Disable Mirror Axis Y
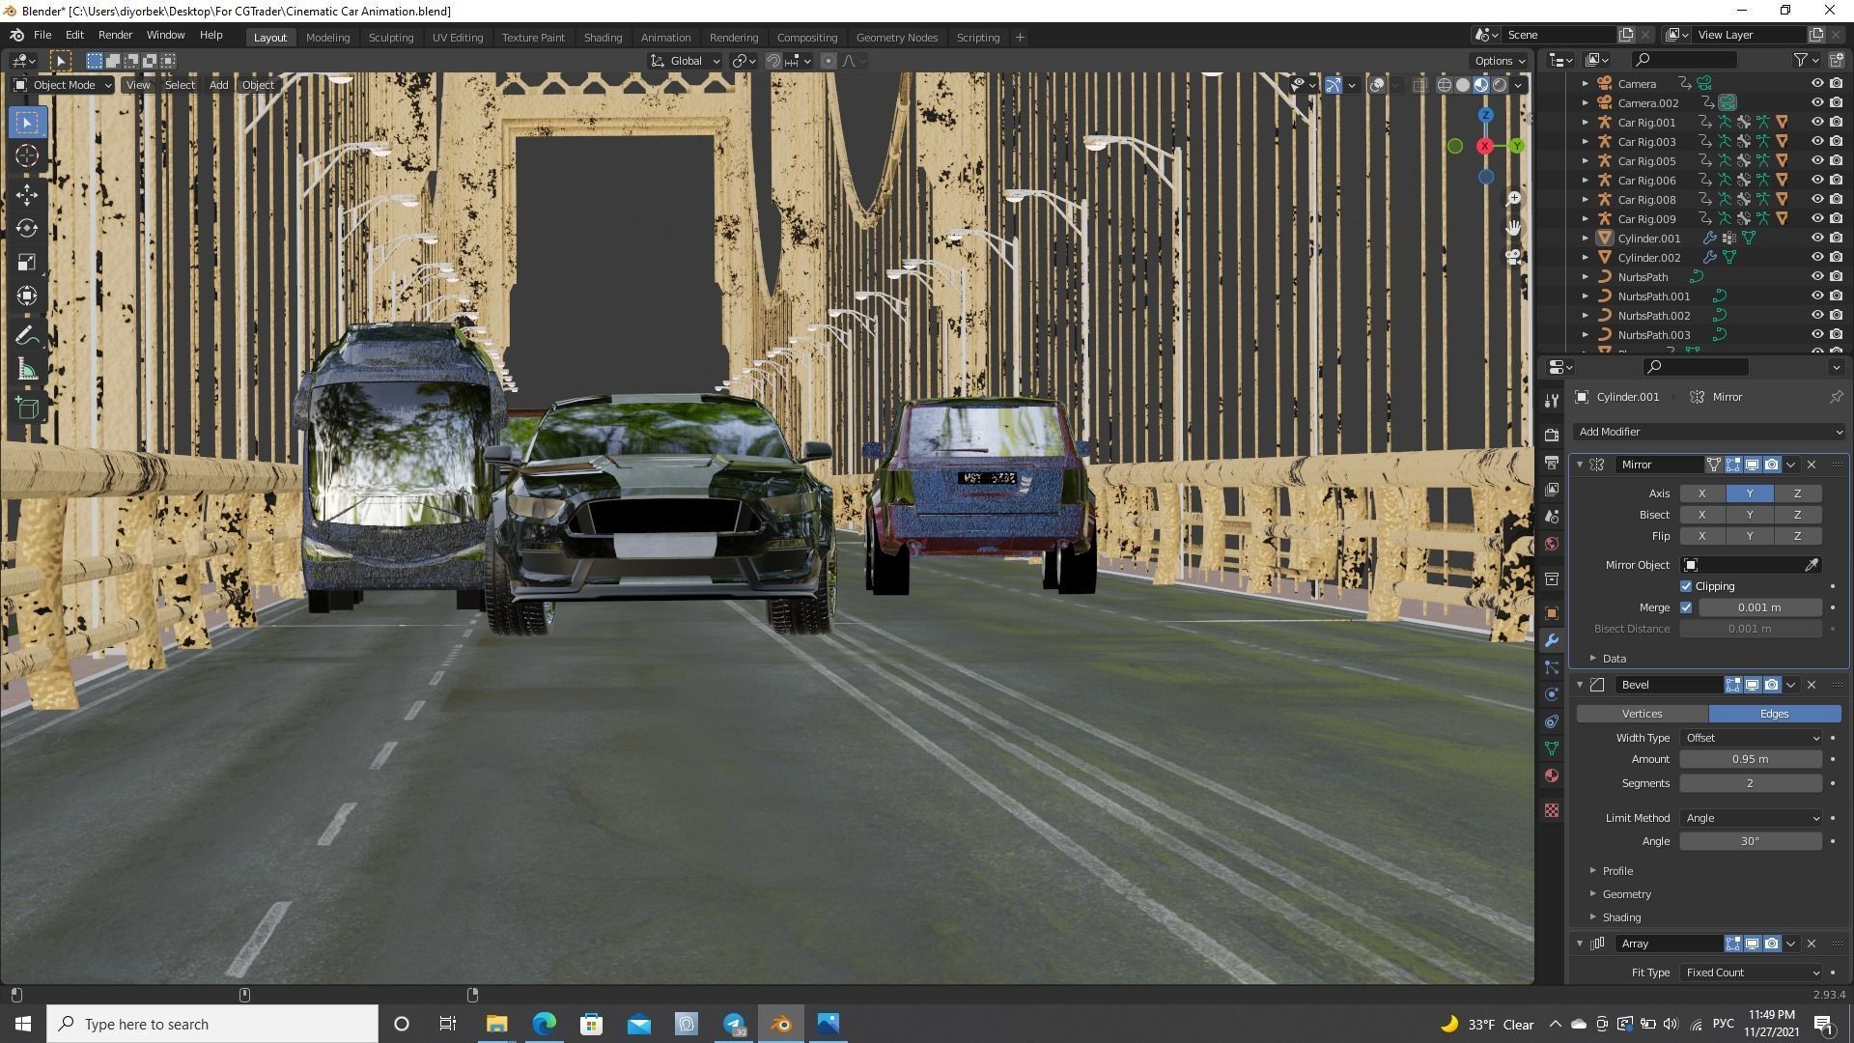This screenshot has height=1043, width=1854. point(1750,493)
